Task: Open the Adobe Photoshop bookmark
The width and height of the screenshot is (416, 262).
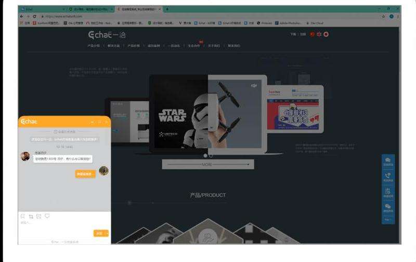Action: [288, 23]
